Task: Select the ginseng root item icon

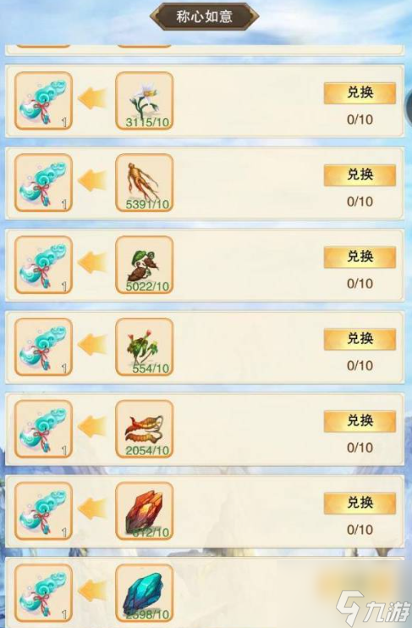Action: coord(145,182)
